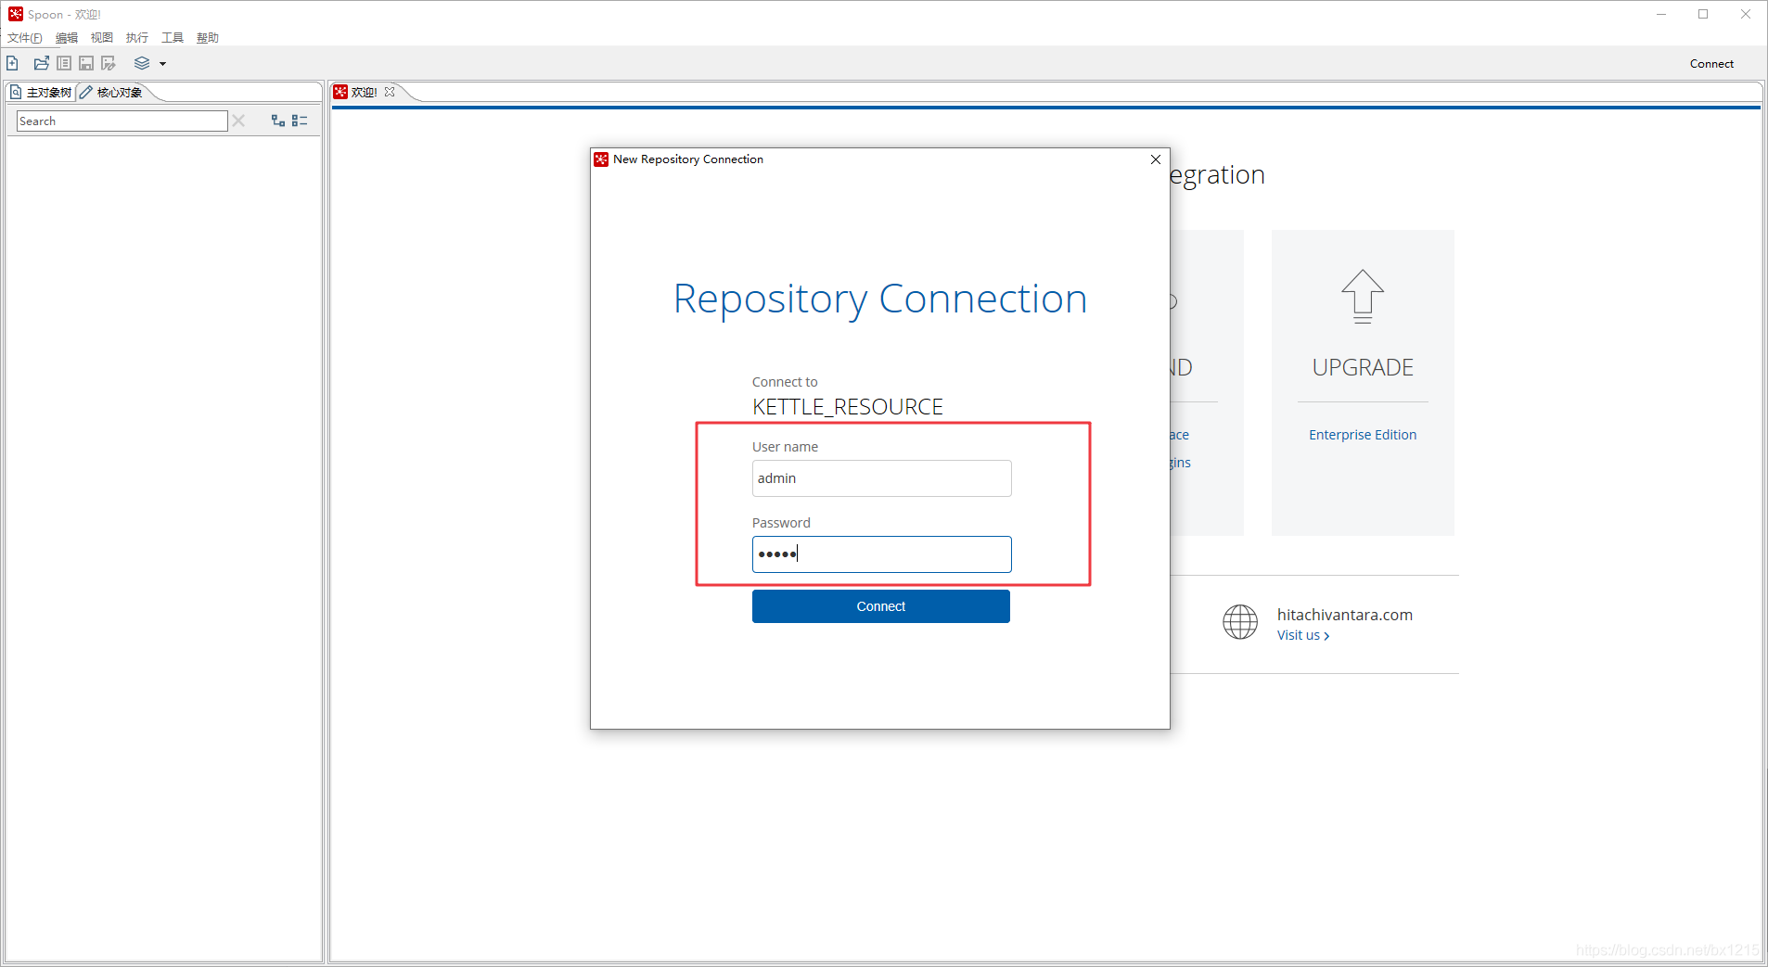1768x967 pixels.
Task: Click the Password input field
Action: [x=881, y=554]
